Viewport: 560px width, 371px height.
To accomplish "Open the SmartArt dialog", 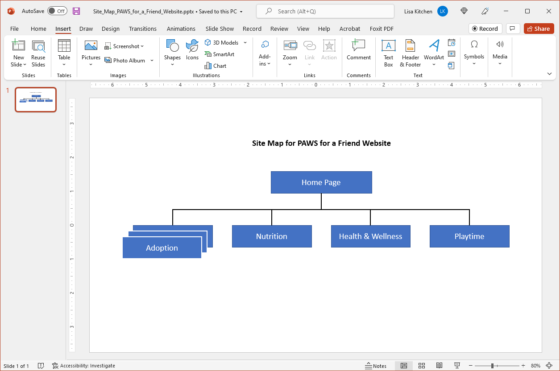I will [x=220, y=54].
